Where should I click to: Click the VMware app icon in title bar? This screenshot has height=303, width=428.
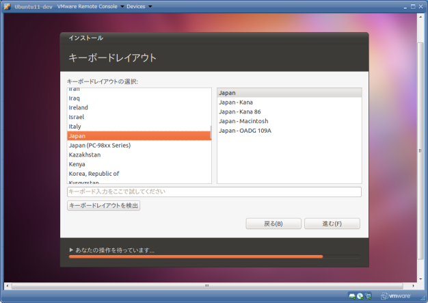point(7,6)
